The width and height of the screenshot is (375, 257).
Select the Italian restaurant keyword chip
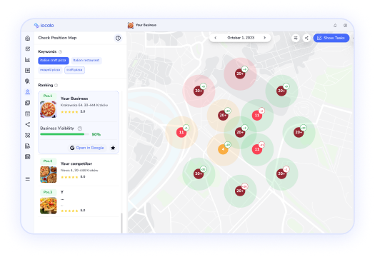86,61
